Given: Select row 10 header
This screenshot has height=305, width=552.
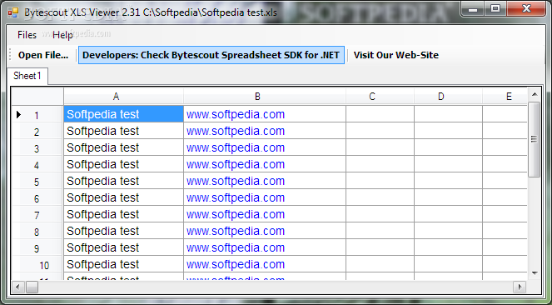Looking at the screenshot, I should pos(37,264).
